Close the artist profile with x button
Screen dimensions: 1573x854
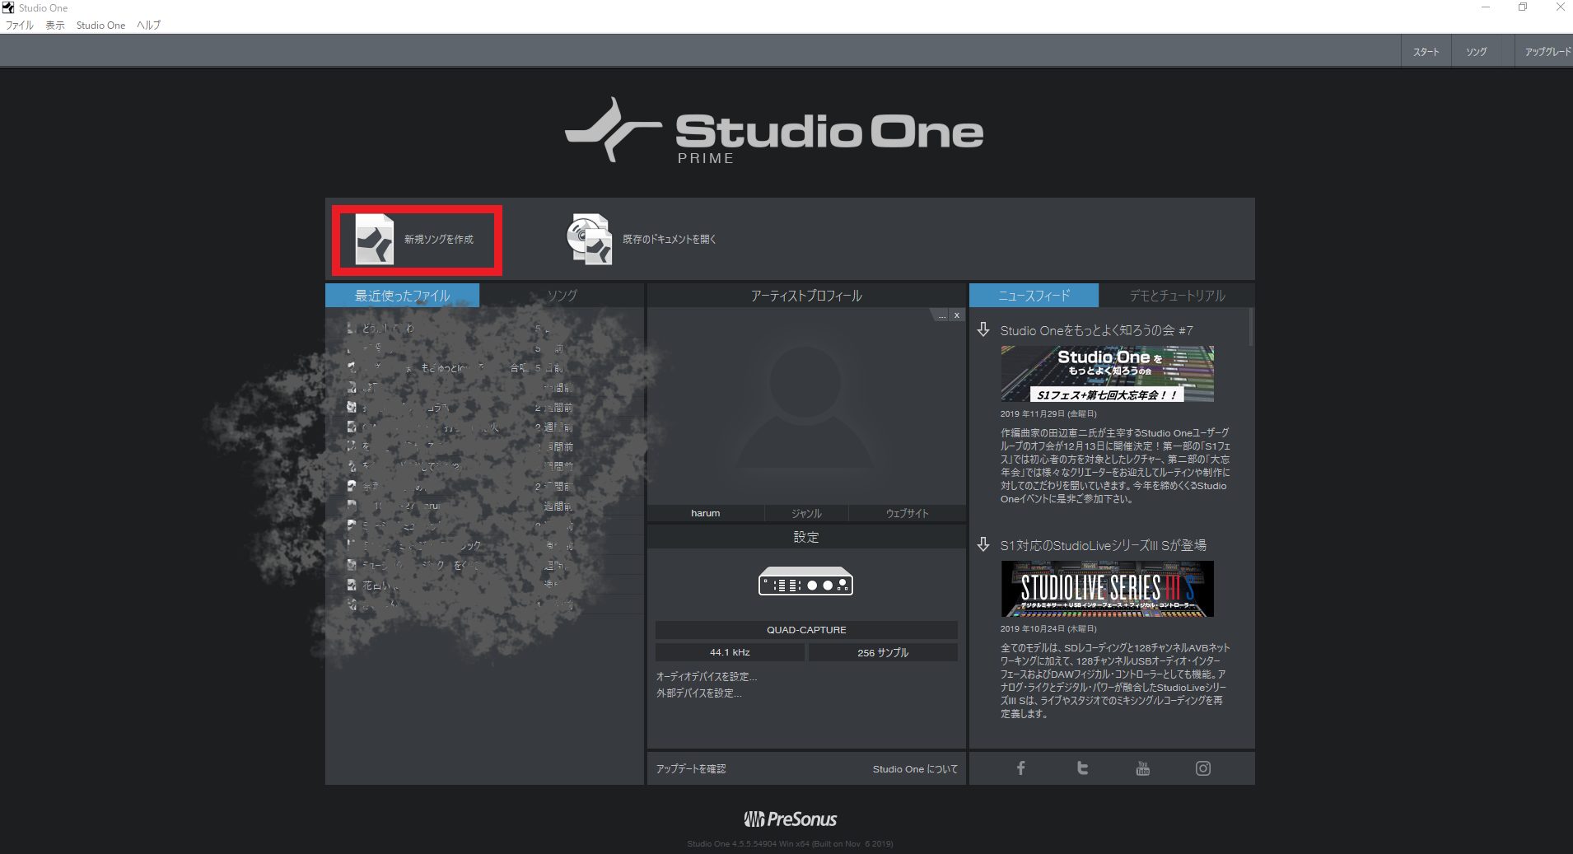(956, 315)
